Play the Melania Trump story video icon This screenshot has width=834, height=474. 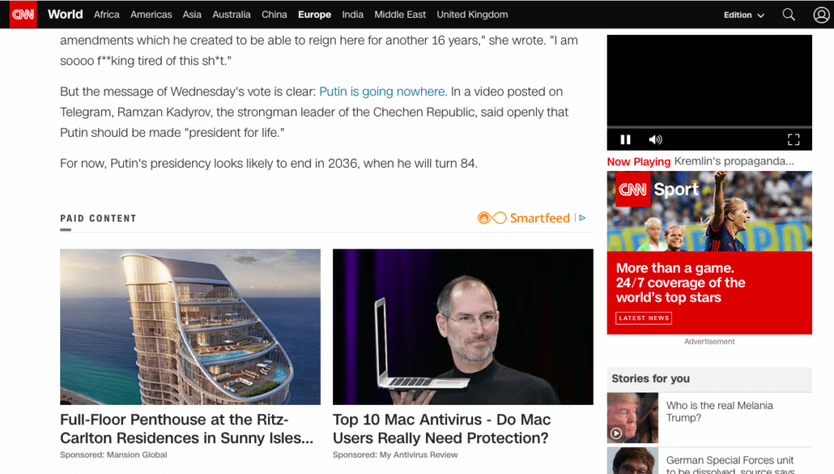coord(616,433)
